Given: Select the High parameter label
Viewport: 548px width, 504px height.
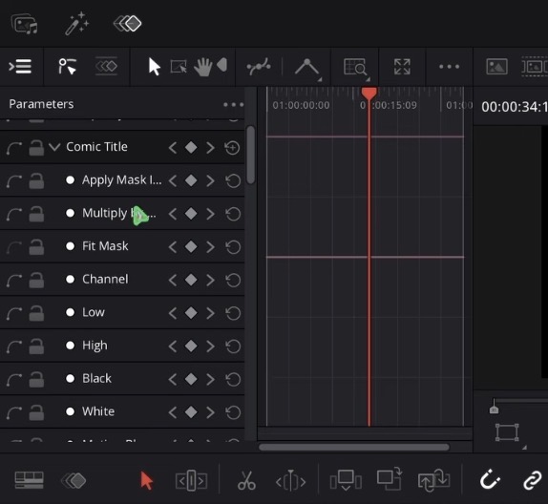Looking at the screenshot, I should pyautogui.click(x=95, y=346).
